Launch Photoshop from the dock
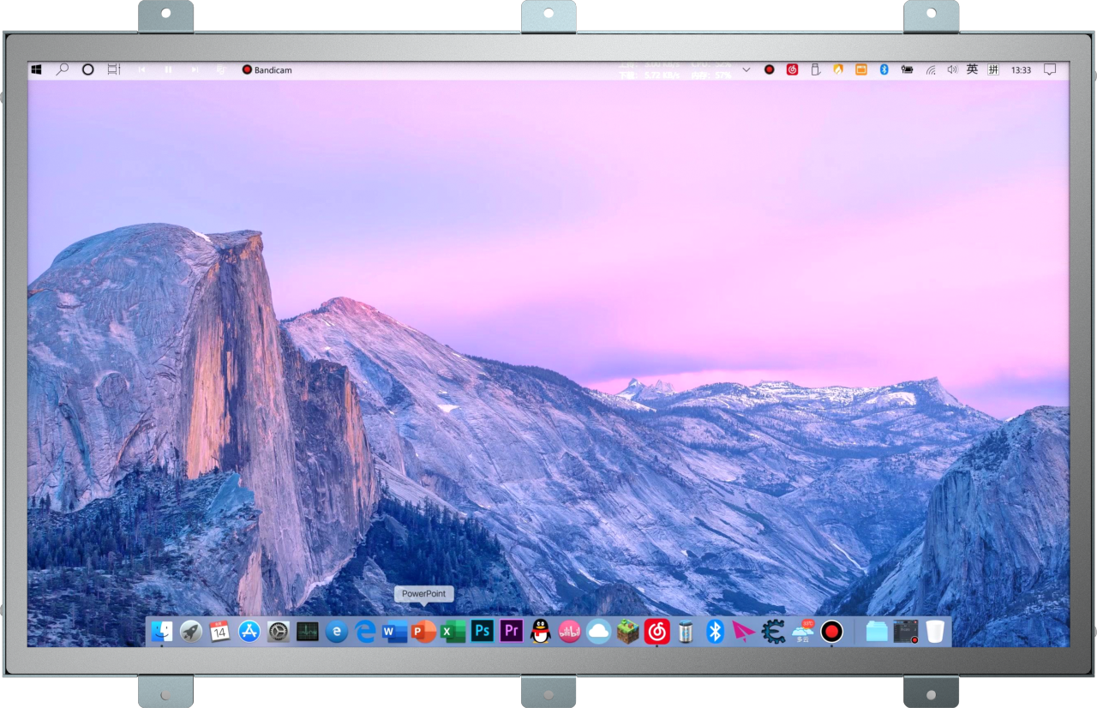Image resolution: width=1097 pixels, height=708 pixels. coord(483,632)
